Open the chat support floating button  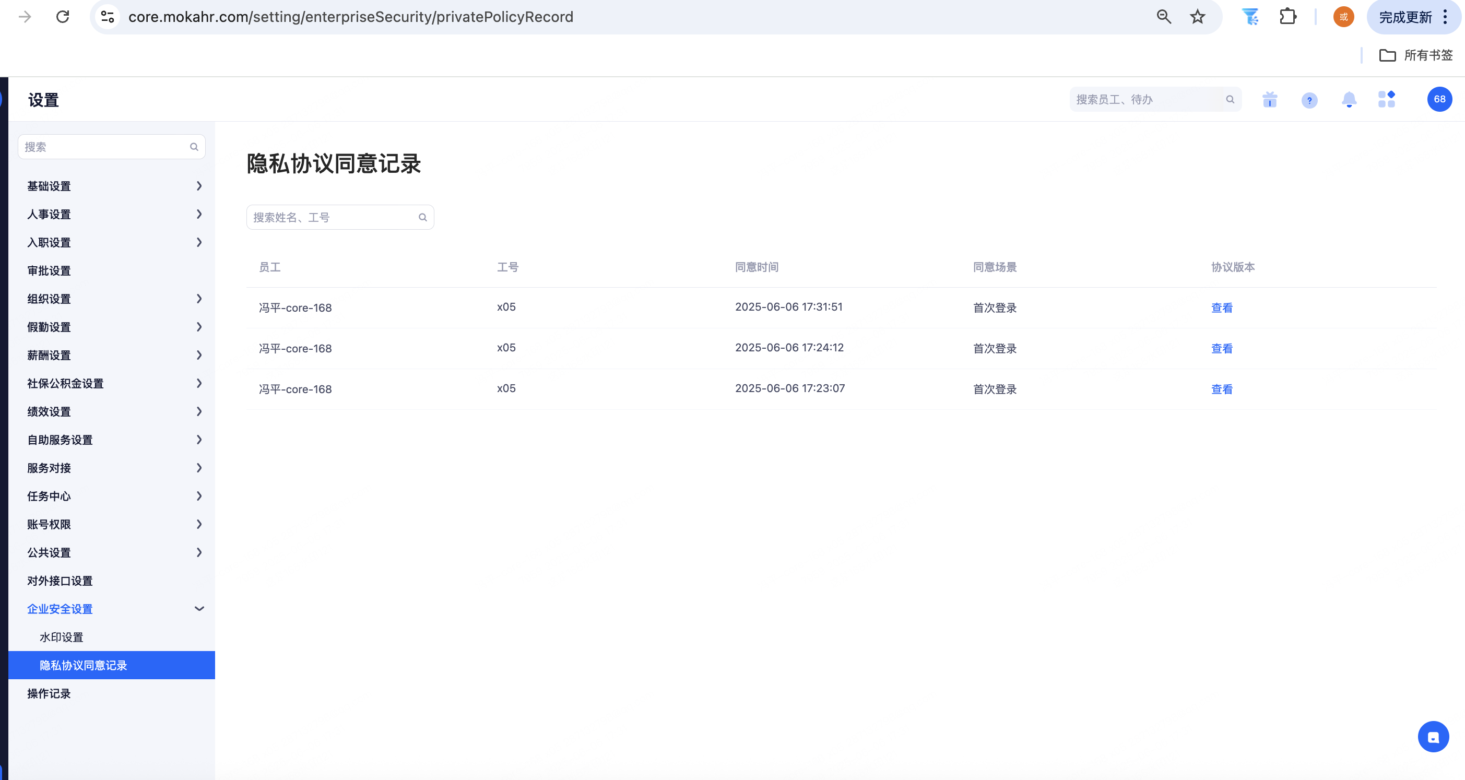(1433, 737)
